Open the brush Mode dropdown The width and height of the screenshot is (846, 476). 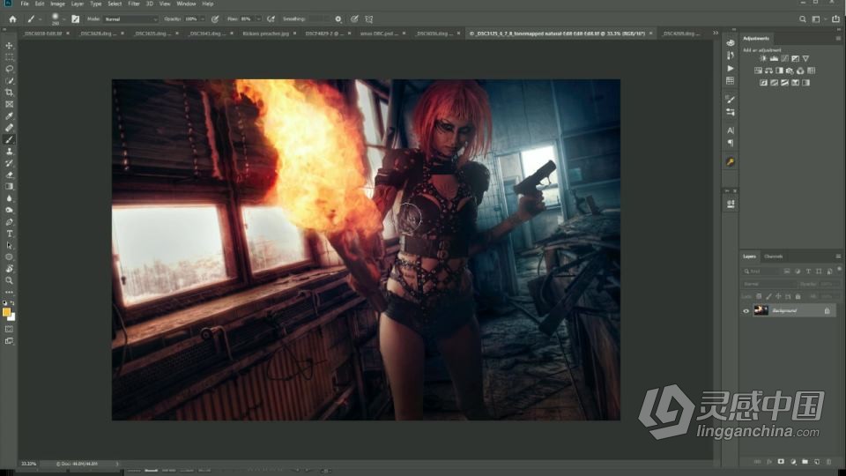coord(130,19)
